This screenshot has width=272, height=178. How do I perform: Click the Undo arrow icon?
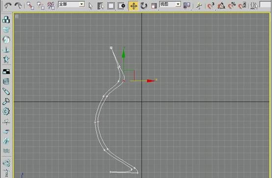pyautogui.click(x=7, y=6)
